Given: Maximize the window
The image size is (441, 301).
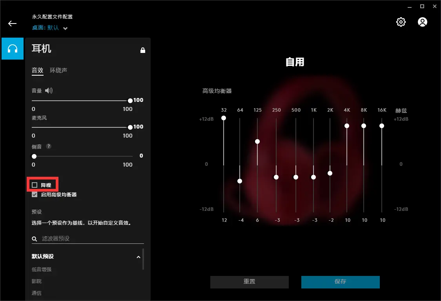Looking at the screenshot, I should tap(422, 6).
